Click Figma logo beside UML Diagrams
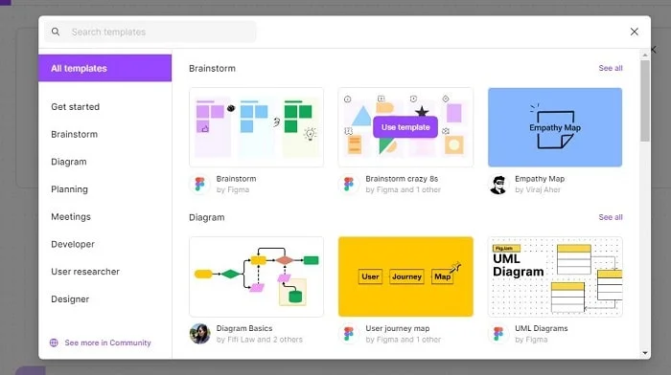The image size is (671, 375). (x=498, y=334)
